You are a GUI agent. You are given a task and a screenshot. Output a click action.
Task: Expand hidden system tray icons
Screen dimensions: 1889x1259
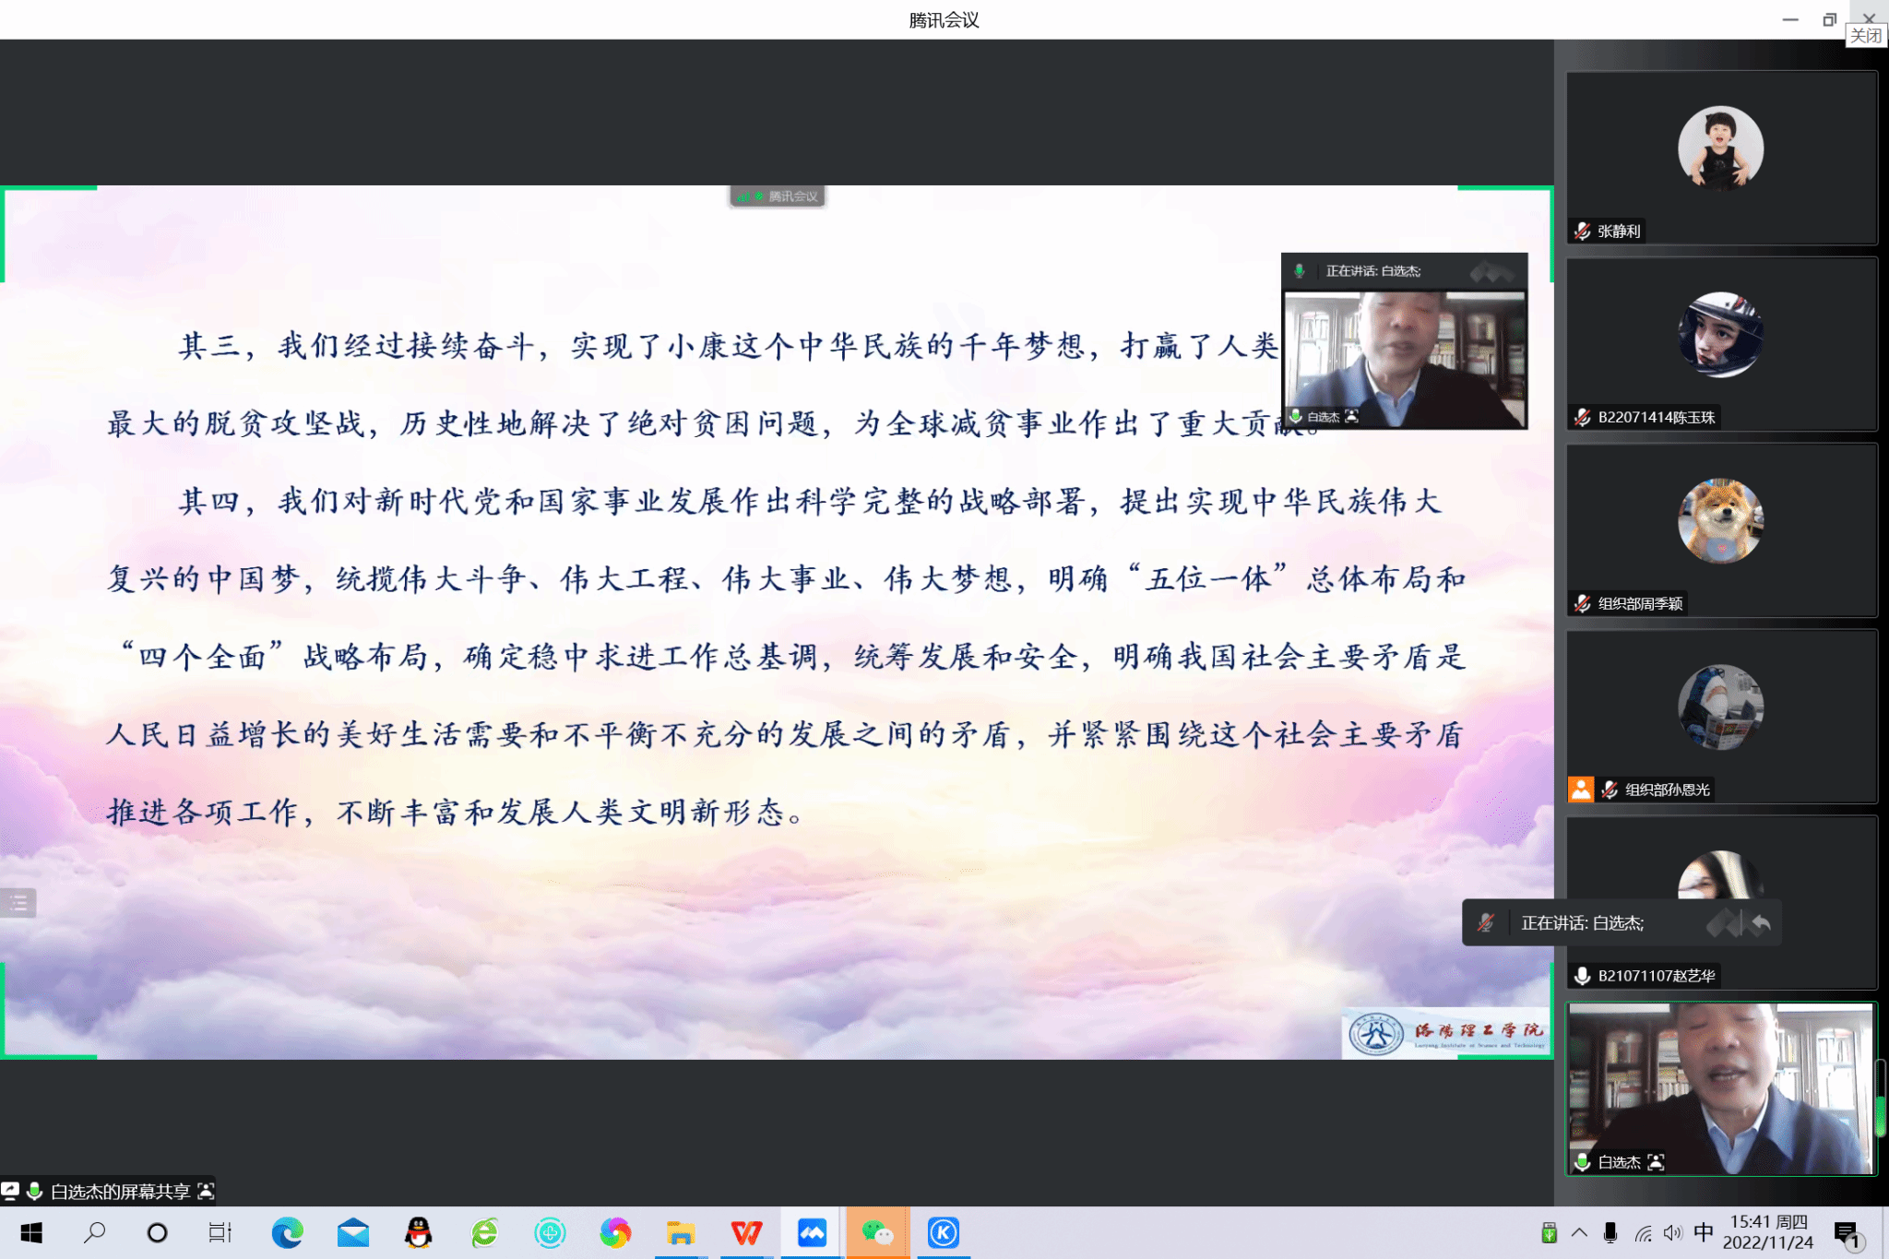pyautogui.click(x=1579, y=1233)
